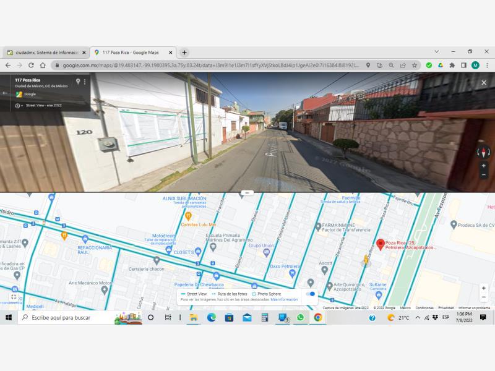
Task: Open the Google Drive extension
Action: pos(441,66)
